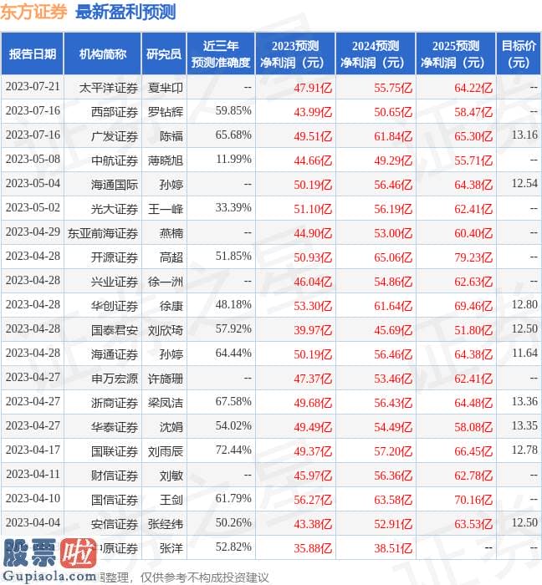Image resolution: width=542 pixels, height=585 pixels.
Task: Click the date 2023-04-04
Action: coord(33,523)
